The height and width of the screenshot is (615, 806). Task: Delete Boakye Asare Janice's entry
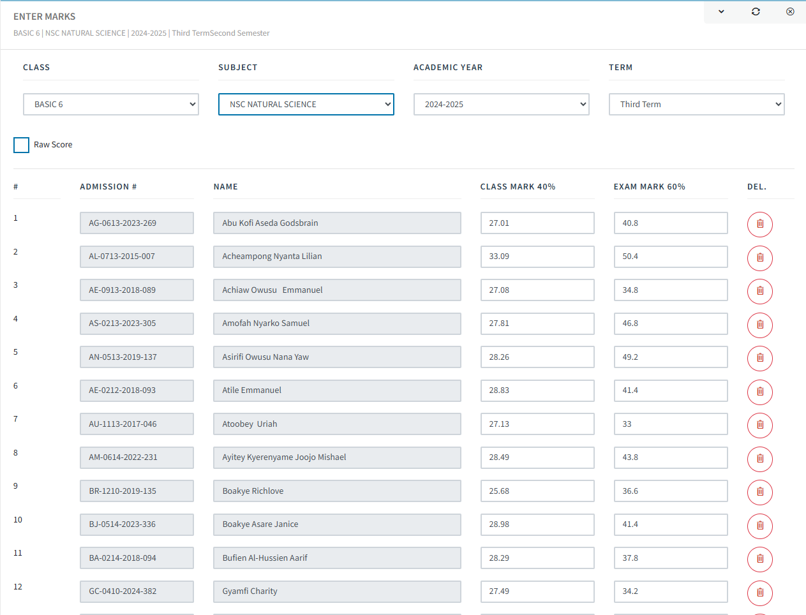[759, 526]
